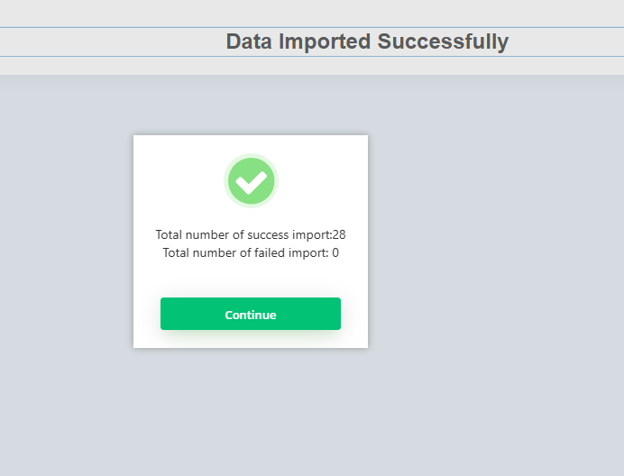Click the white card's blank area below Continue
624x476 pixels.
[x=251, y=340]
